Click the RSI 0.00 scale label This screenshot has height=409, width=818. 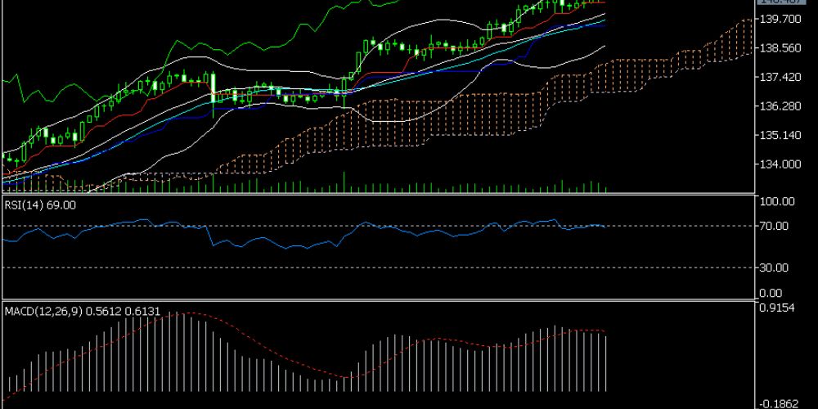click(x=771, y=293)
